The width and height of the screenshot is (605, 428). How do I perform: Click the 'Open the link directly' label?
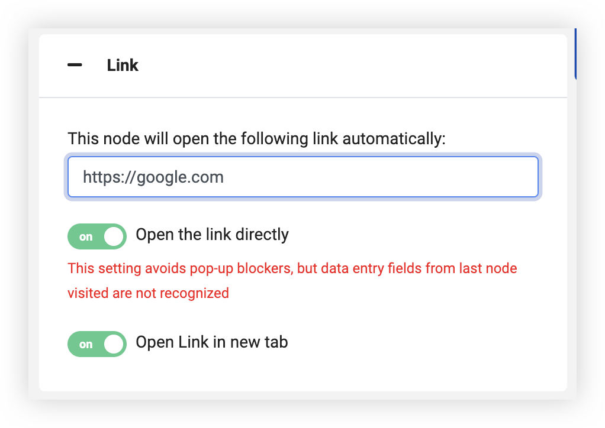[212, 235]
